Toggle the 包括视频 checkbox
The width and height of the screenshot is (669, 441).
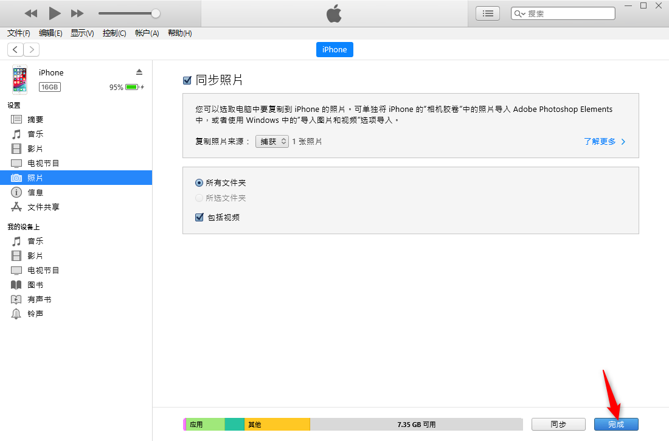[199, 217]
